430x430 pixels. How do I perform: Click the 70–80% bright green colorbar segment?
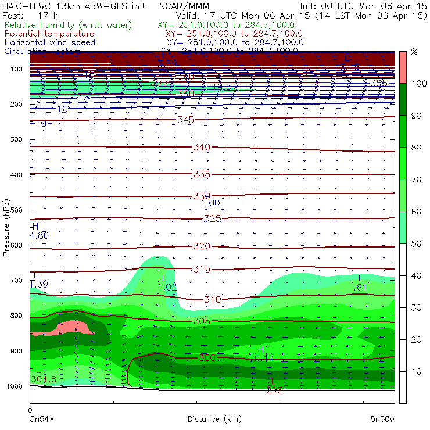click(403, 163)
